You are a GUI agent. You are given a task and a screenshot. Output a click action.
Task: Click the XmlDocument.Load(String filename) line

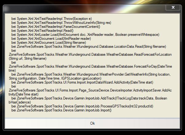click(x=48, y=43)
